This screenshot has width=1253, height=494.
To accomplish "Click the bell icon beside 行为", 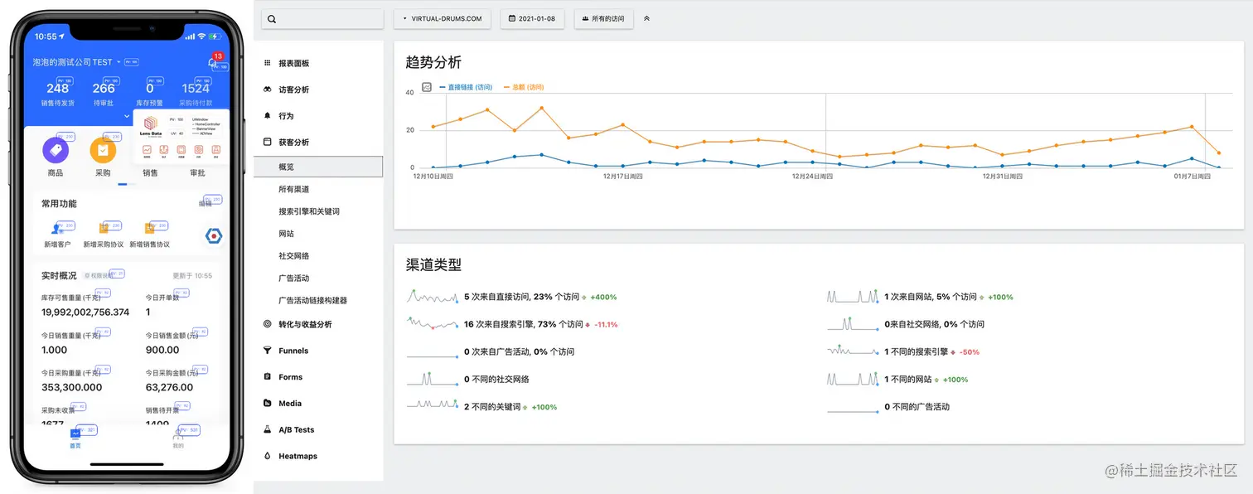I will (x=267, y=116).
